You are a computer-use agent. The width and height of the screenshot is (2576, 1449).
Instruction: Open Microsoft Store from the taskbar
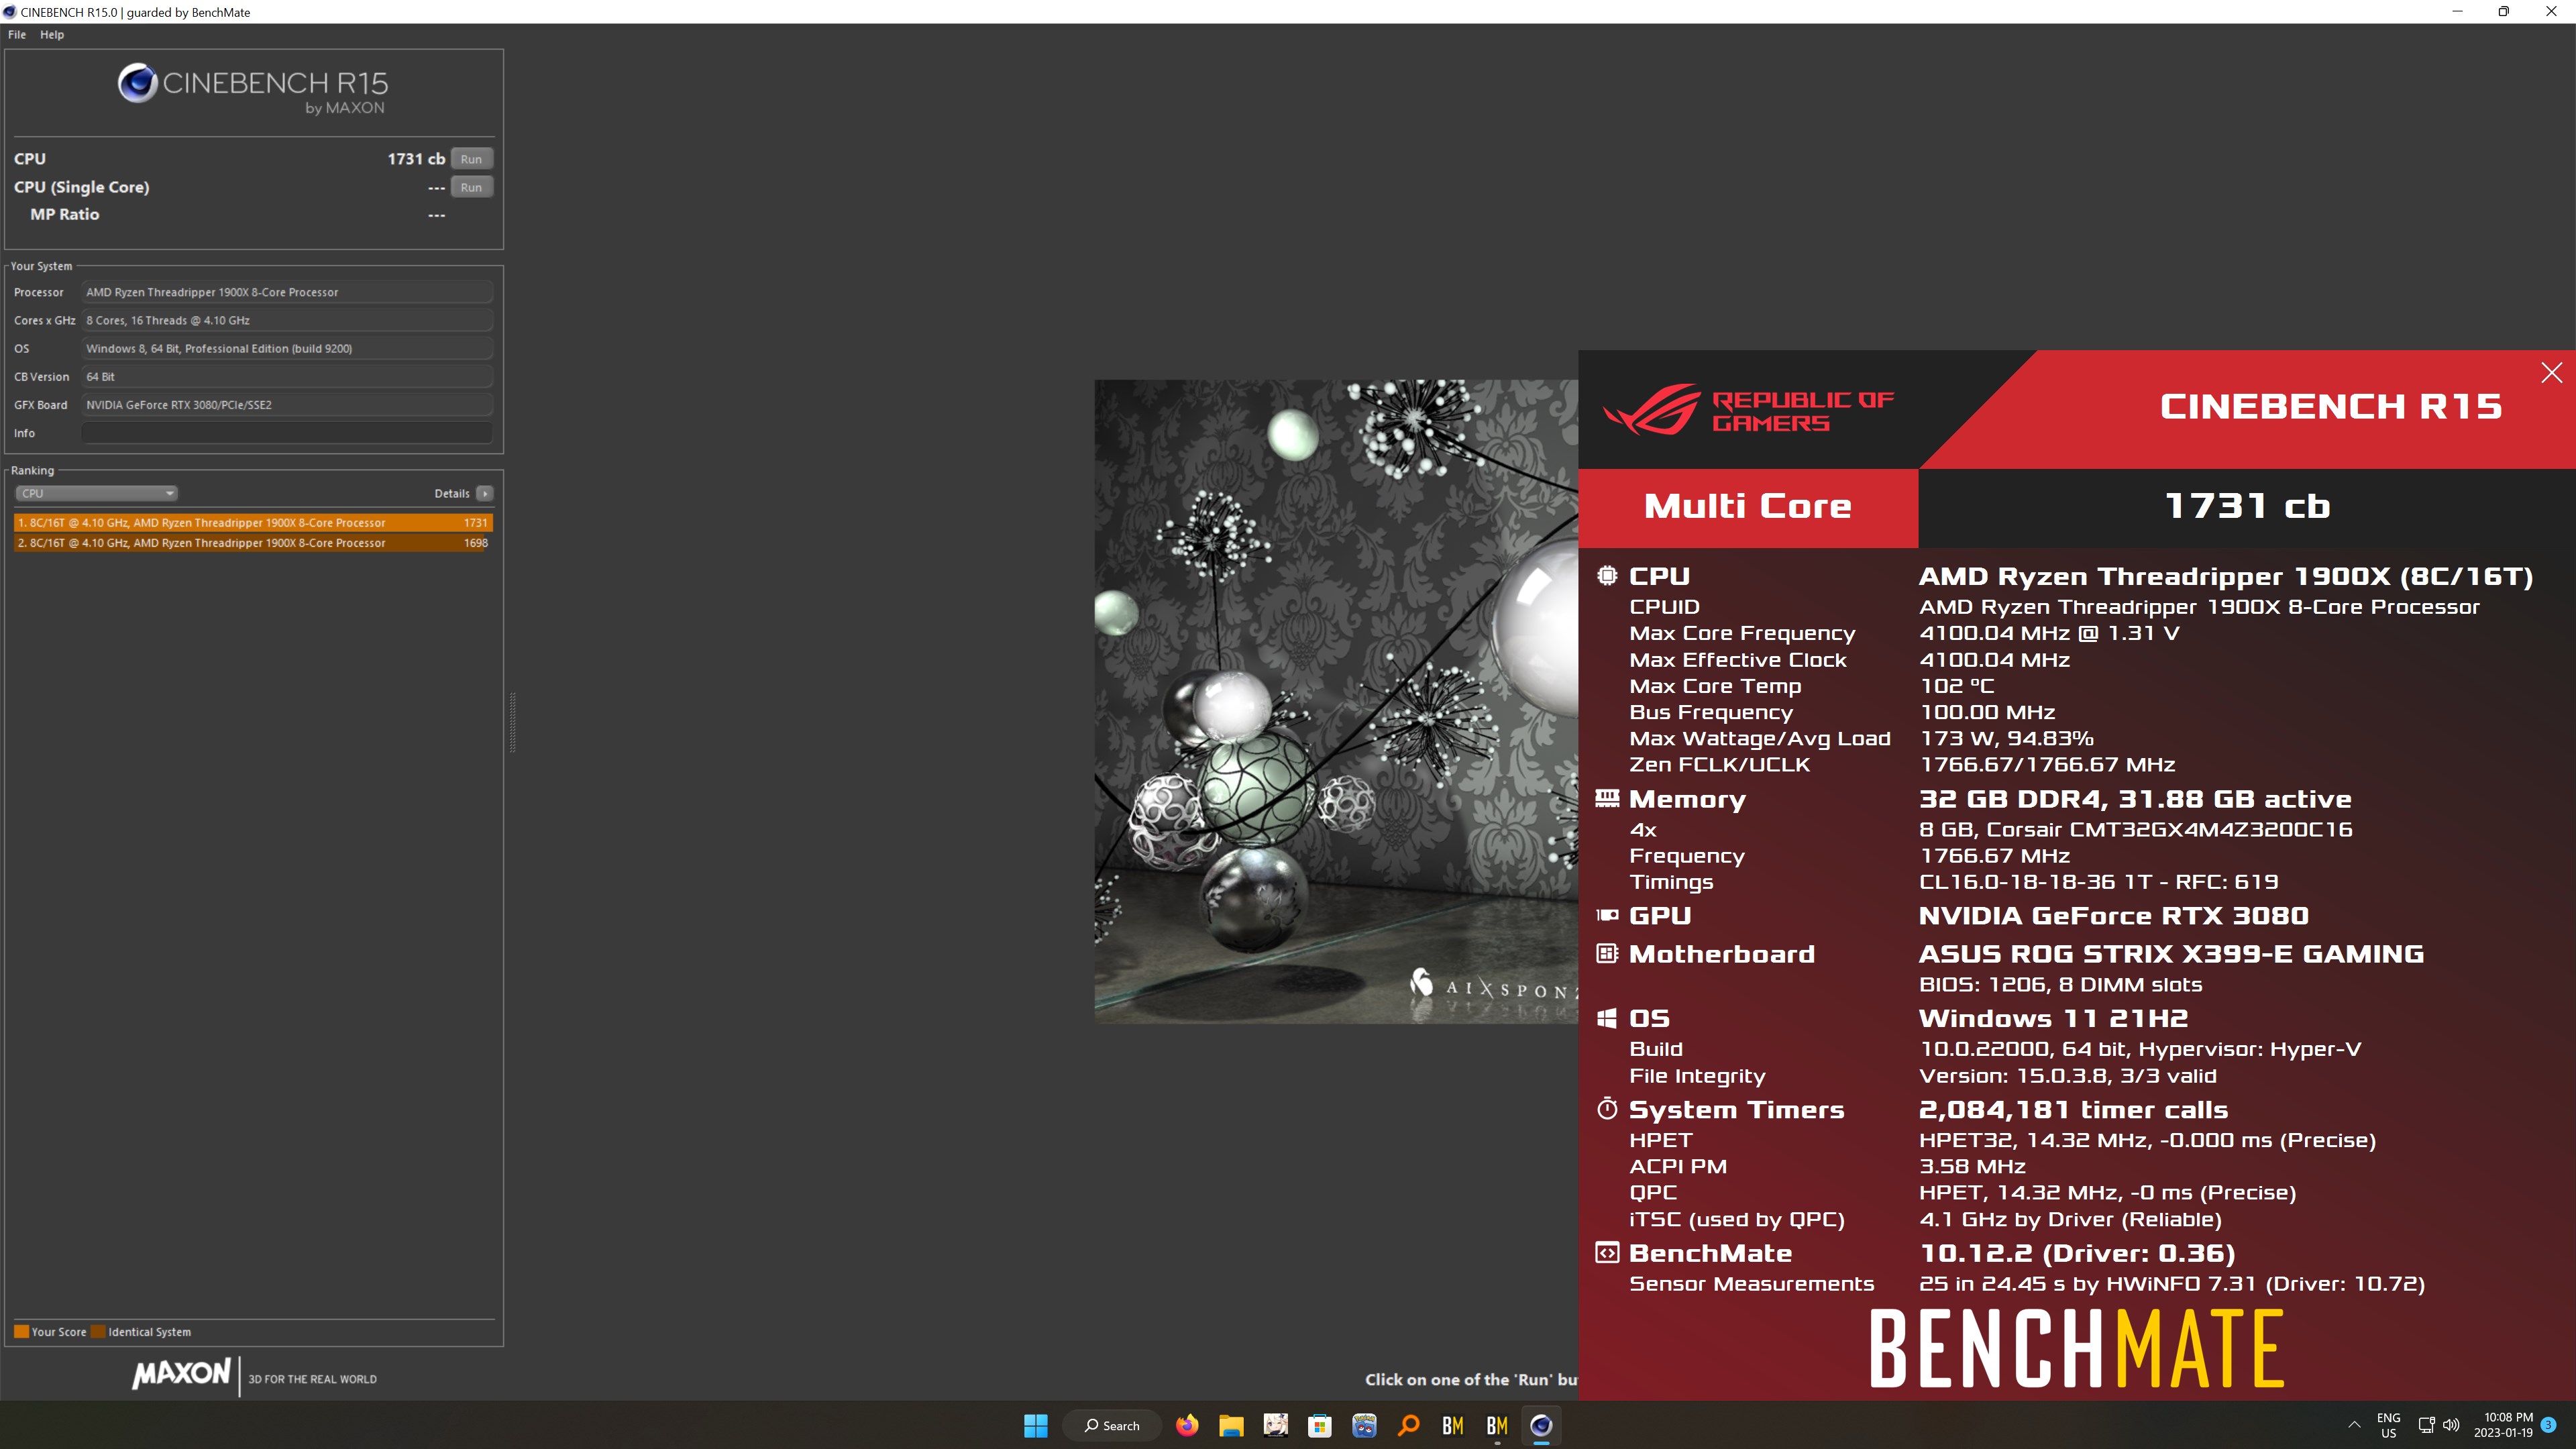[x=1320, y=1426]
